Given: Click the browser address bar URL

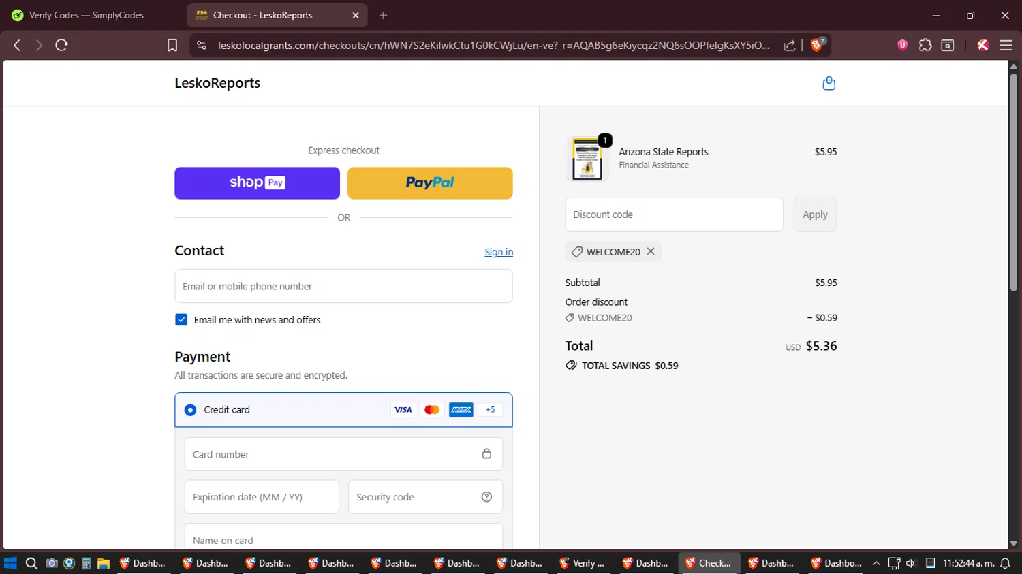Looking at the screenshot, I should (x=494, y=45).
